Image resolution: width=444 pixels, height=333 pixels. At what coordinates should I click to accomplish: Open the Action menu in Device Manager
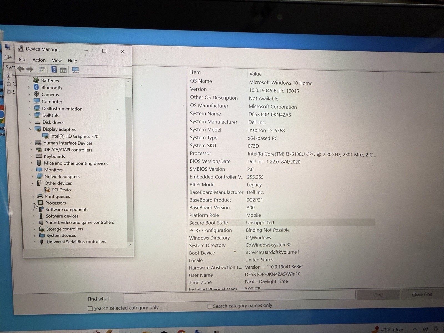pyautogui.click(x=39, y=60)
